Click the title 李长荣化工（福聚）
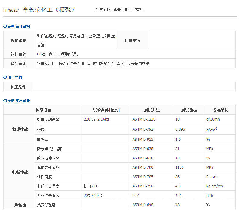The width and height of the screenshot is (239, 214). [49, 10]
